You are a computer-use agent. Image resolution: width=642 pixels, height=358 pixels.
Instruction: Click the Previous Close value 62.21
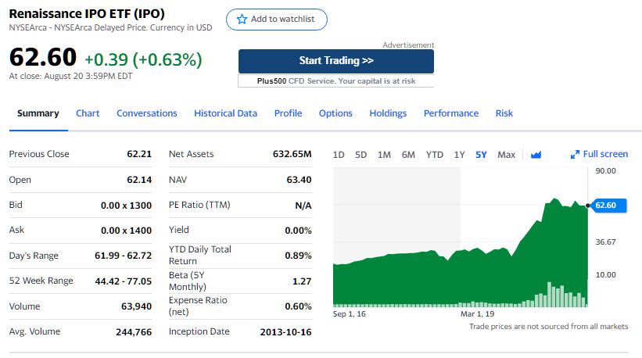[139, 154]
